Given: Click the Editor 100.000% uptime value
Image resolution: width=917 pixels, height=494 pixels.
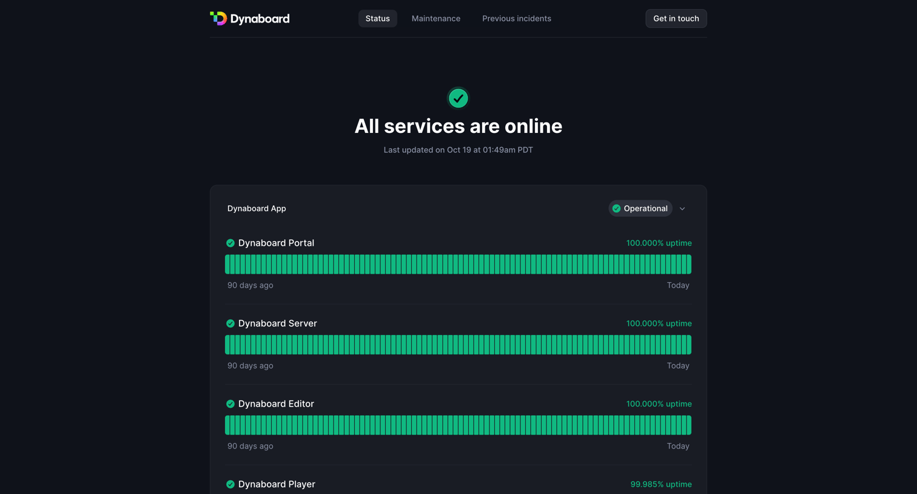Looking at the screenshot, I should (659, 404).
